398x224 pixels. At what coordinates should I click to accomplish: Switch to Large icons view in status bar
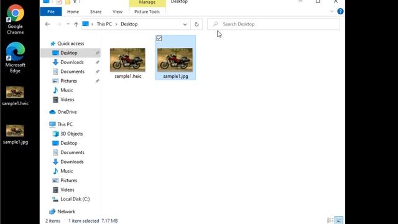(x=339, y=220)
